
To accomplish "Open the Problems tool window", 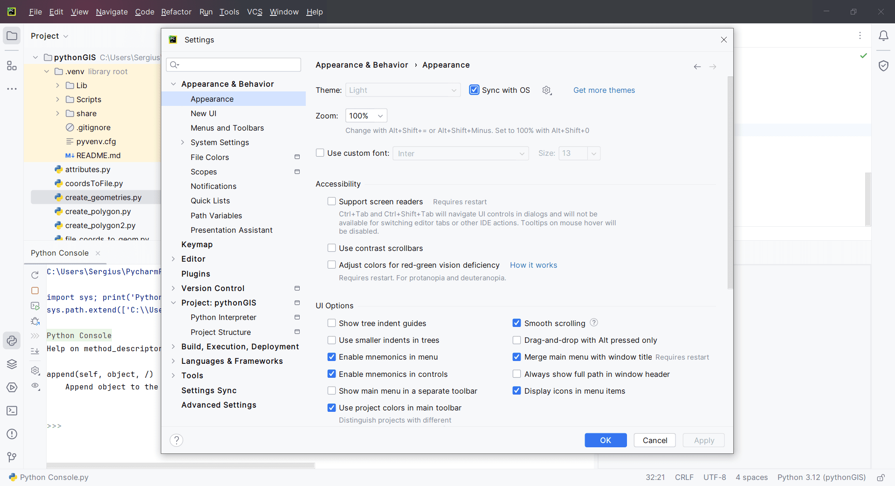I will [x=12, y=434].
